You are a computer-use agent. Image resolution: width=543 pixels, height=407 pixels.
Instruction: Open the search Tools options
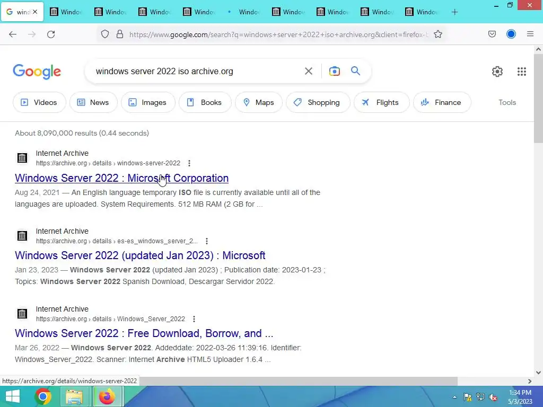(507, 102)
